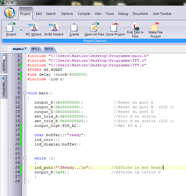Open the Projects side panel
The image size is (186, 196).
[4, 63]
